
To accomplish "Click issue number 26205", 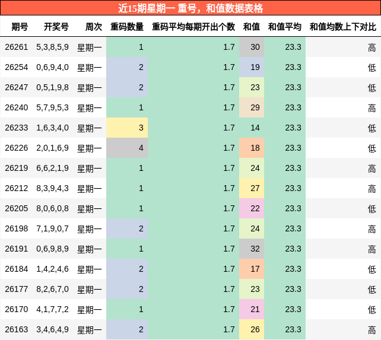I will click(x=17, y=208).
